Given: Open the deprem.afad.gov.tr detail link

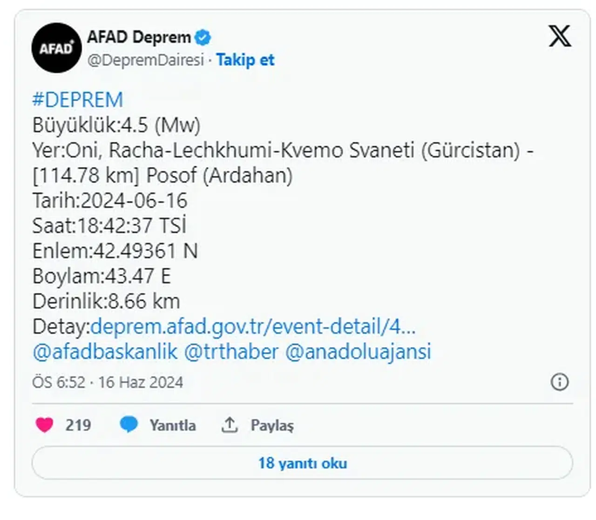Looking at the screenshot, I should click(254, 327).
